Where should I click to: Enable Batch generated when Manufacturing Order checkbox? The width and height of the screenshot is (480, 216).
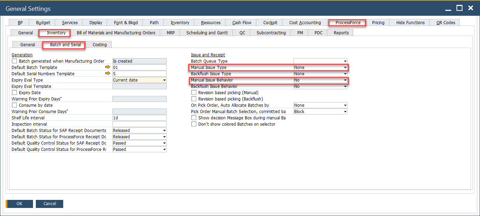pos(14,61)
